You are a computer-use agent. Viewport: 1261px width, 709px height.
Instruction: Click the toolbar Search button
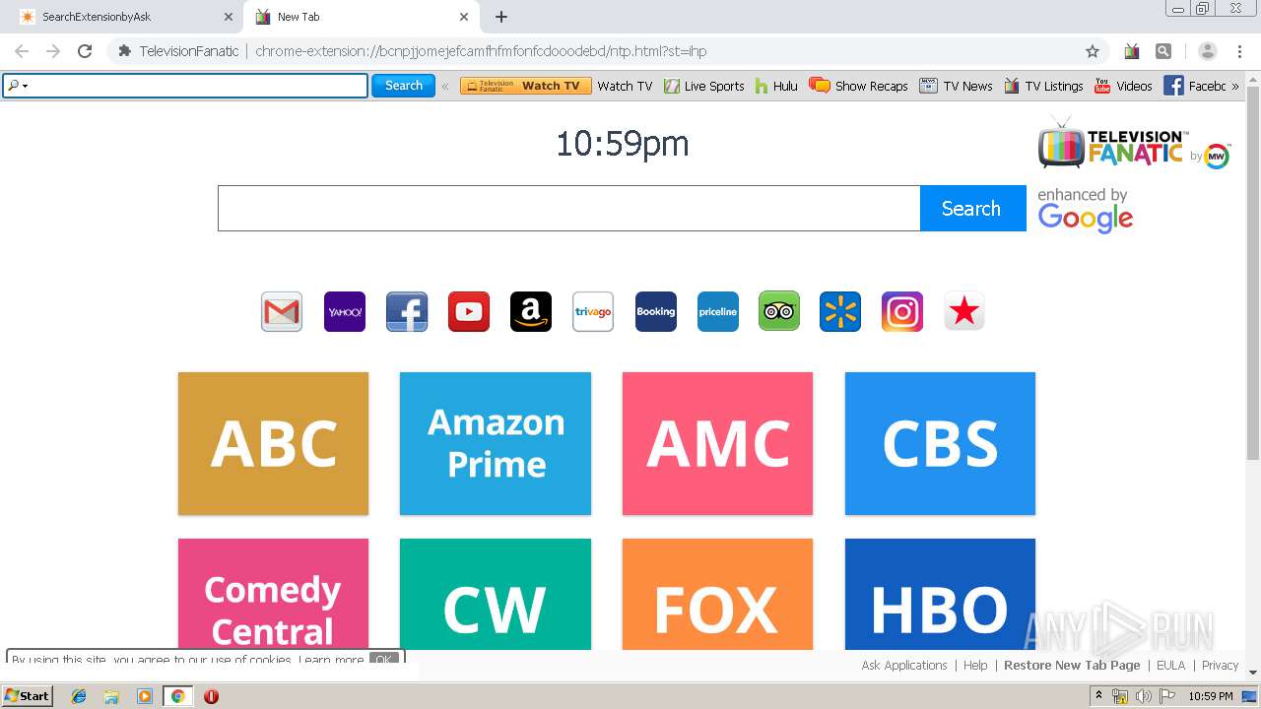click(403, 86)
